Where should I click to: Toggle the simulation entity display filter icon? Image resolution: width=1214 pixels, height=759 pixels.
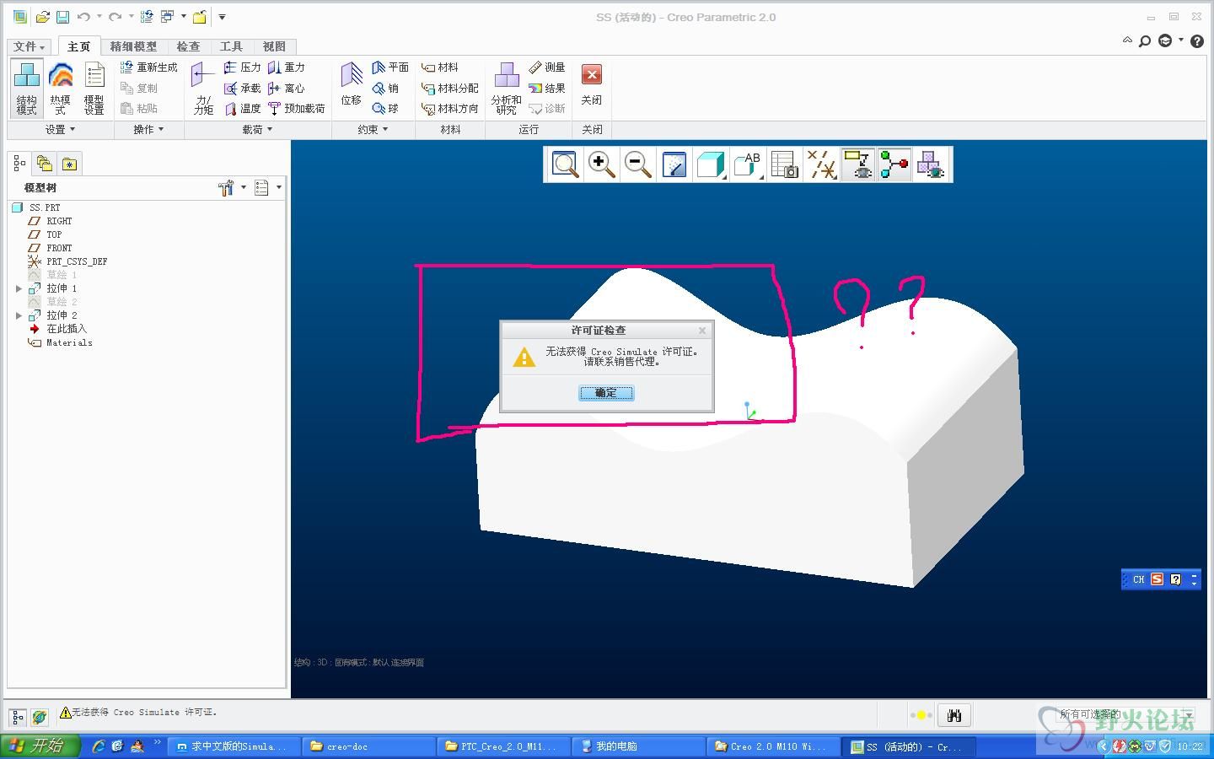(894, 164)
